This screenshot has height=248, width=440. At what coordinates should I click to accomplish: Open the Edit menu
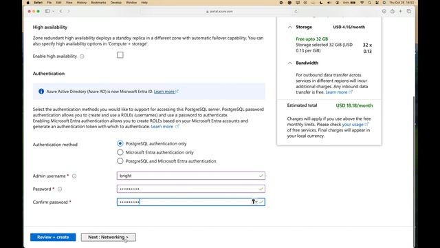tap(58, 3)
